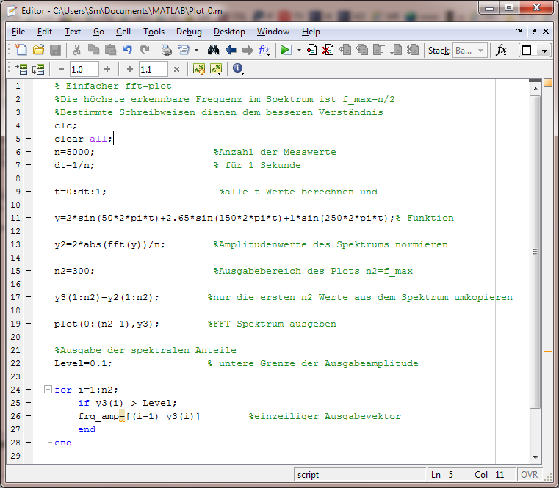Viewport: 559px width, 488px height.
Task: Open the Stack dropdown showing Ba...
Action: click(x=469, y=51)
